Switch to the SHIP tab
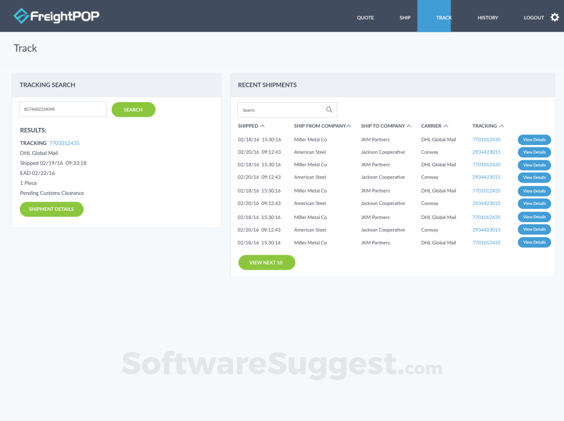Viewport: 564px width, 421px height. [x=405, y=17]
